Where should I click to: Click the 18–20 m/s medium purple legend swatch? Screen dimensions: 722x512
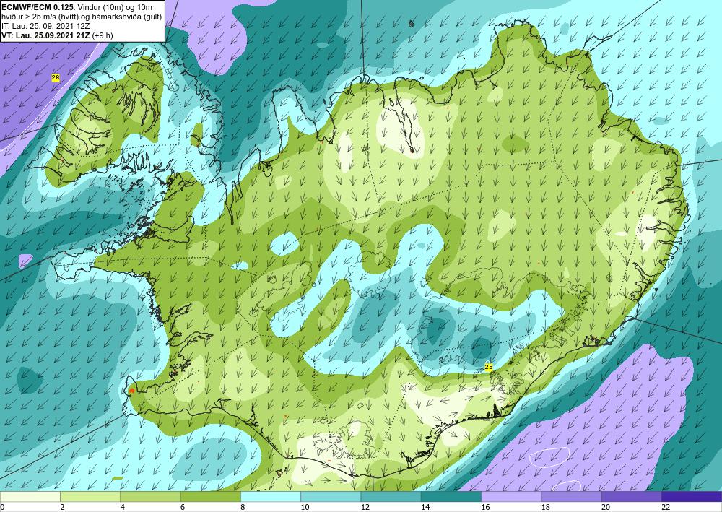[x=571, y=497]
